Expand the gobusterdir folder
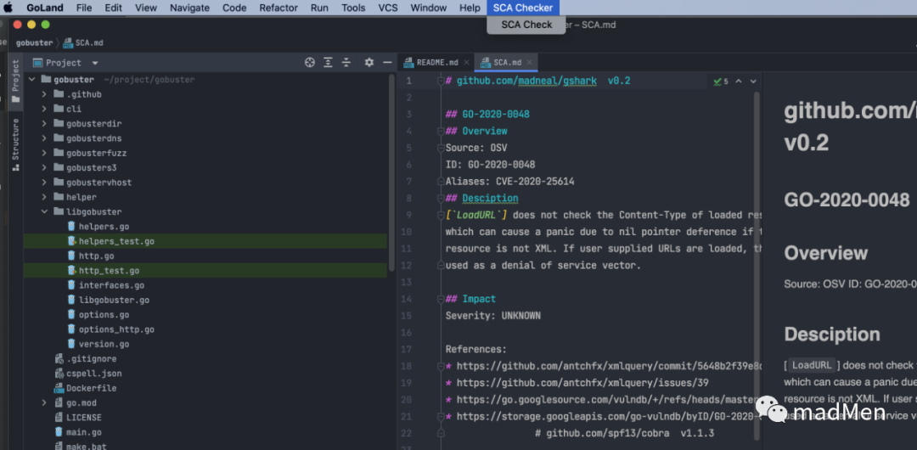Image resolution: width=917 pixels, height=450 pixels. pos(44,123)
